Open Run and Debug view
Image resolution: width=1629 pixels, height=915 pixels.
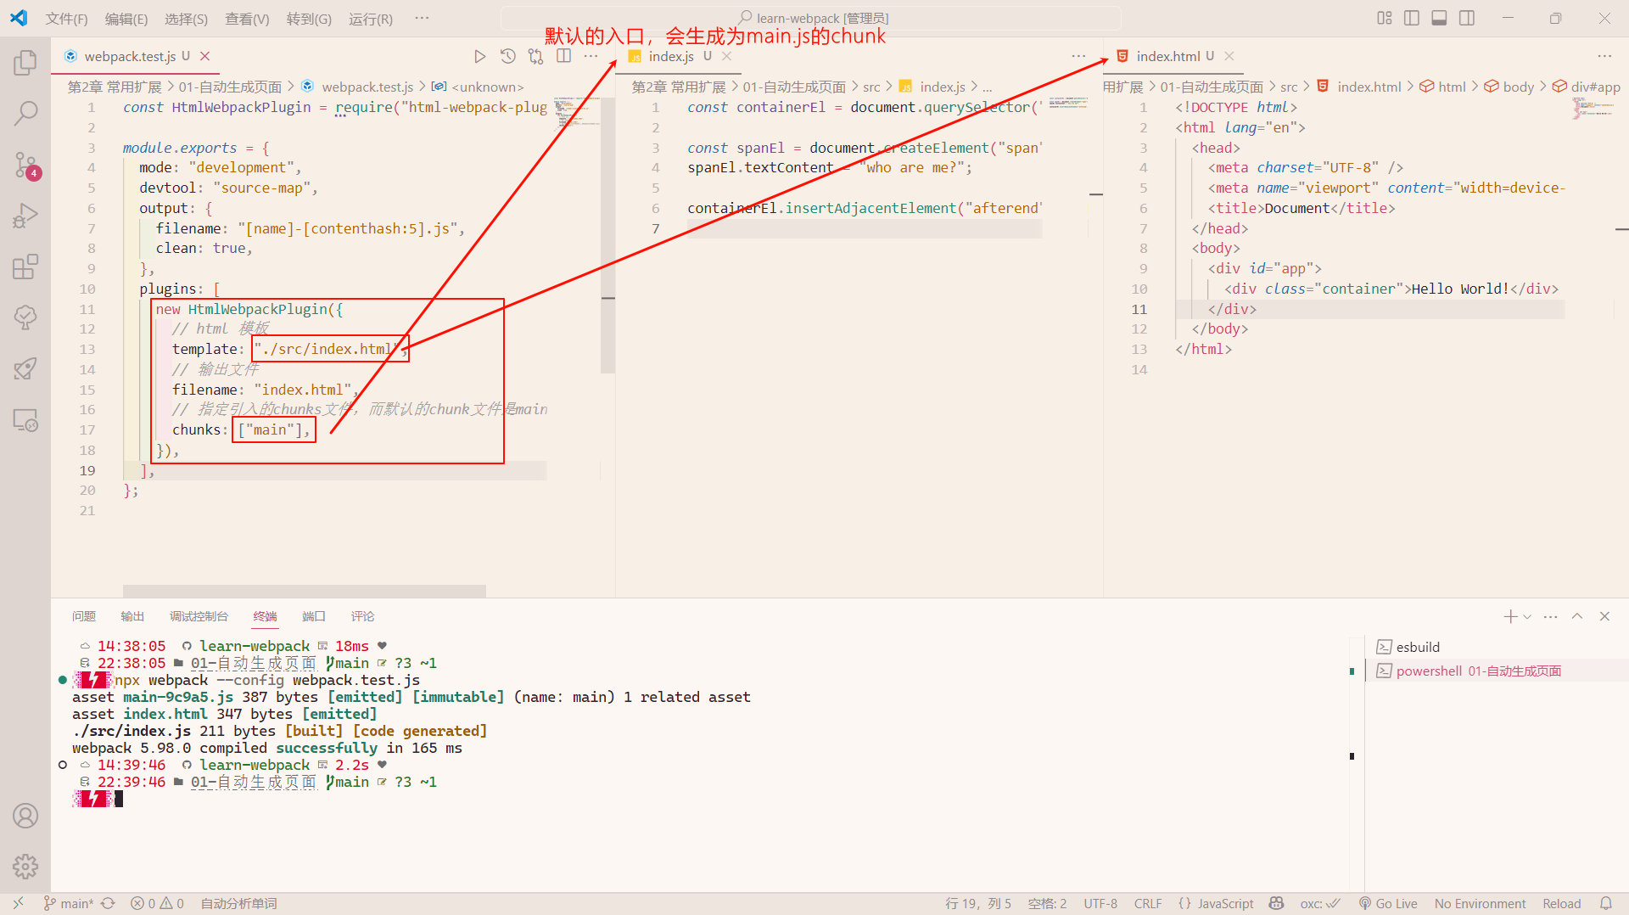(25, 216)
